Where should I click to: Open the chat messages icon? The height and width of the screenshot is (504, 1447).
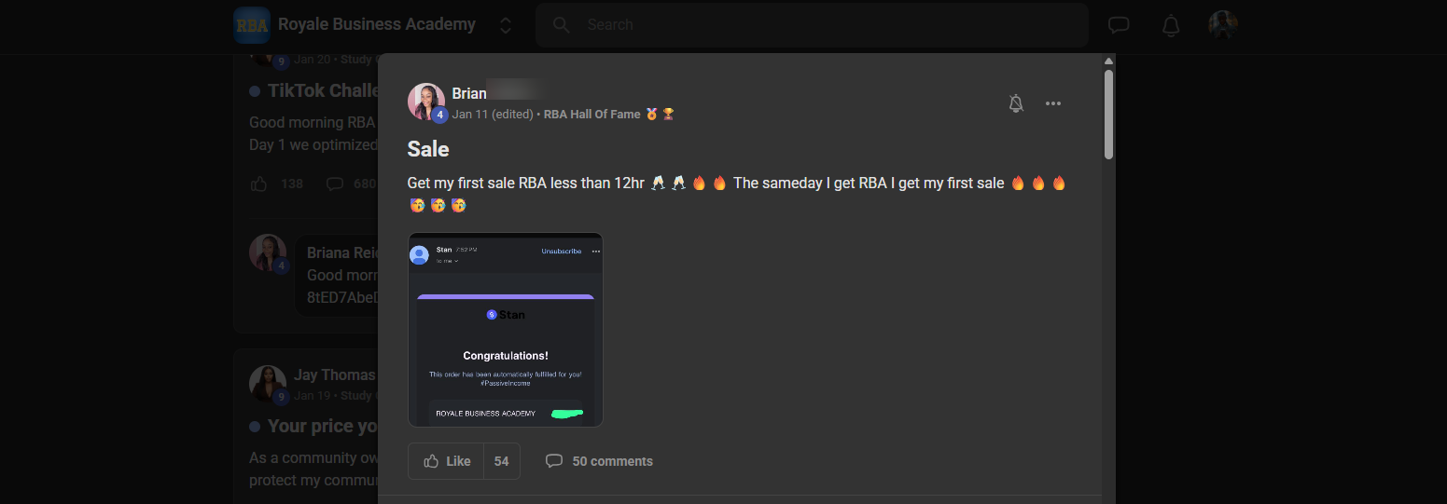[x=1119, y=25]
